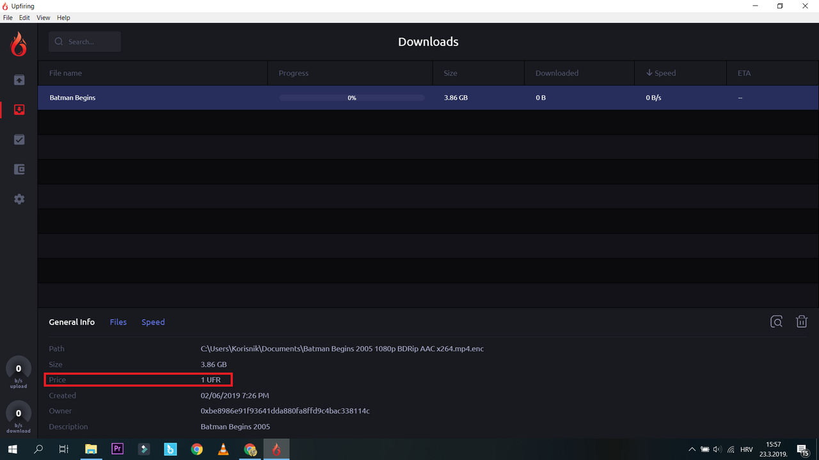This screenshot has width=819, height=460.
Task: Open VLC media player from the taskbar
Action: click(223, 449)
